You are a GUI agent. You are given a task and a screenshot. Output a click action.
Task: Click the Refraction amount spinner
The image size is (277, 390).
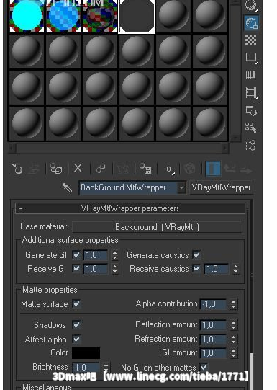[233, 340]
